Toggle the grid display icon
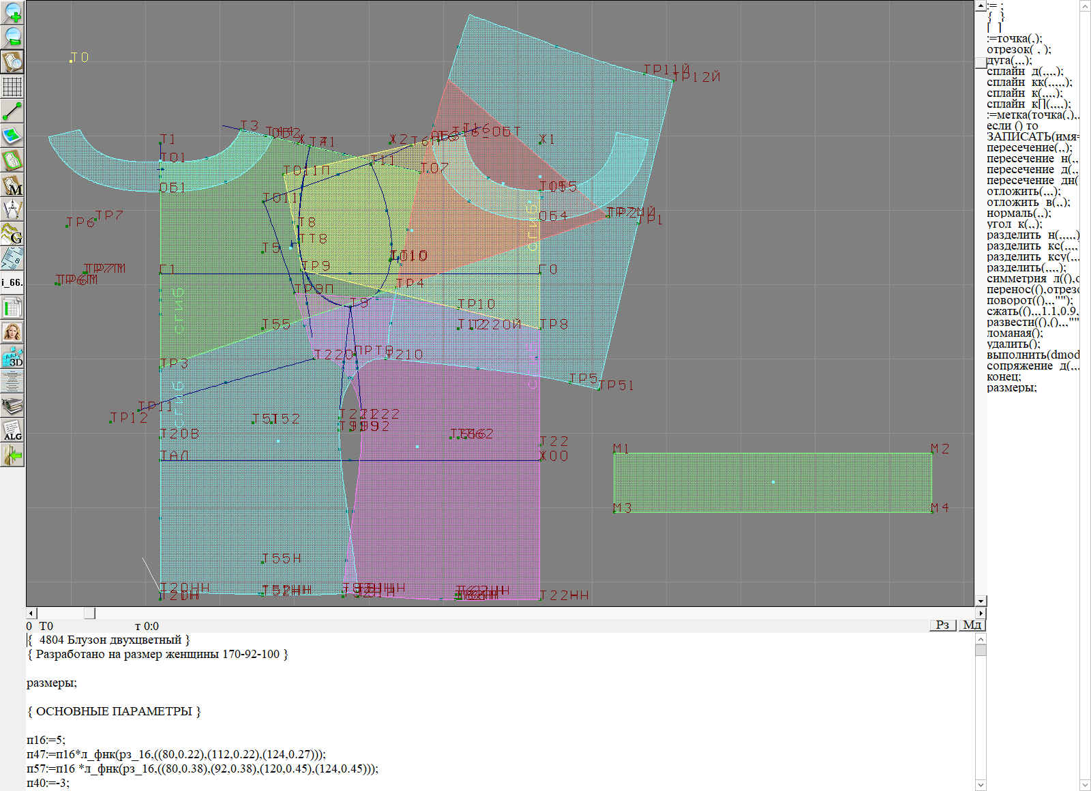1091x791 pixels. [12, 87]
